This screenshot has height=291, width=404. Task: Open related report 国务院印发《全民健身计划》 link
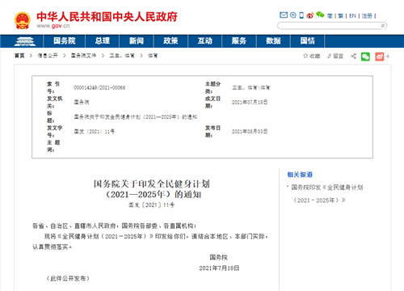point(327,194)
